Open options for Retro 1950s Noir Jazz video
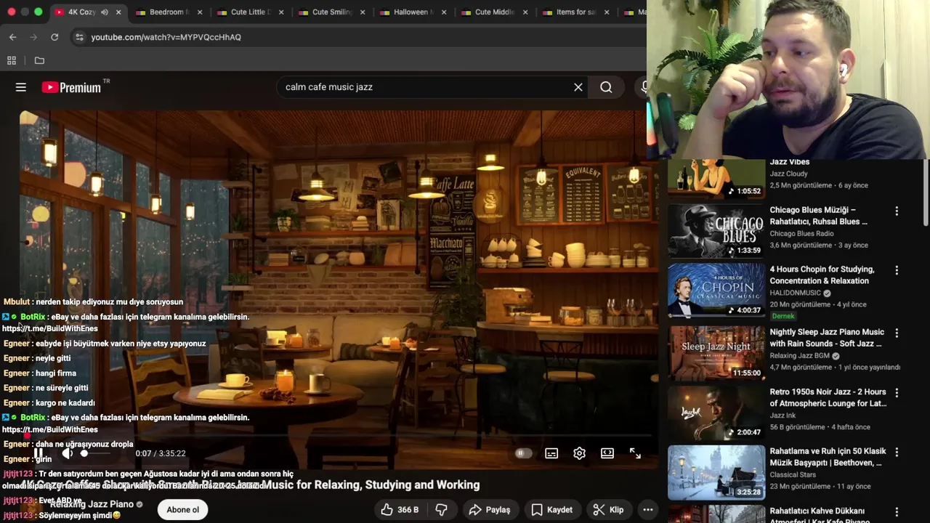Image resolution: width=930 pixels, height=523 pixels. (897, 392)
